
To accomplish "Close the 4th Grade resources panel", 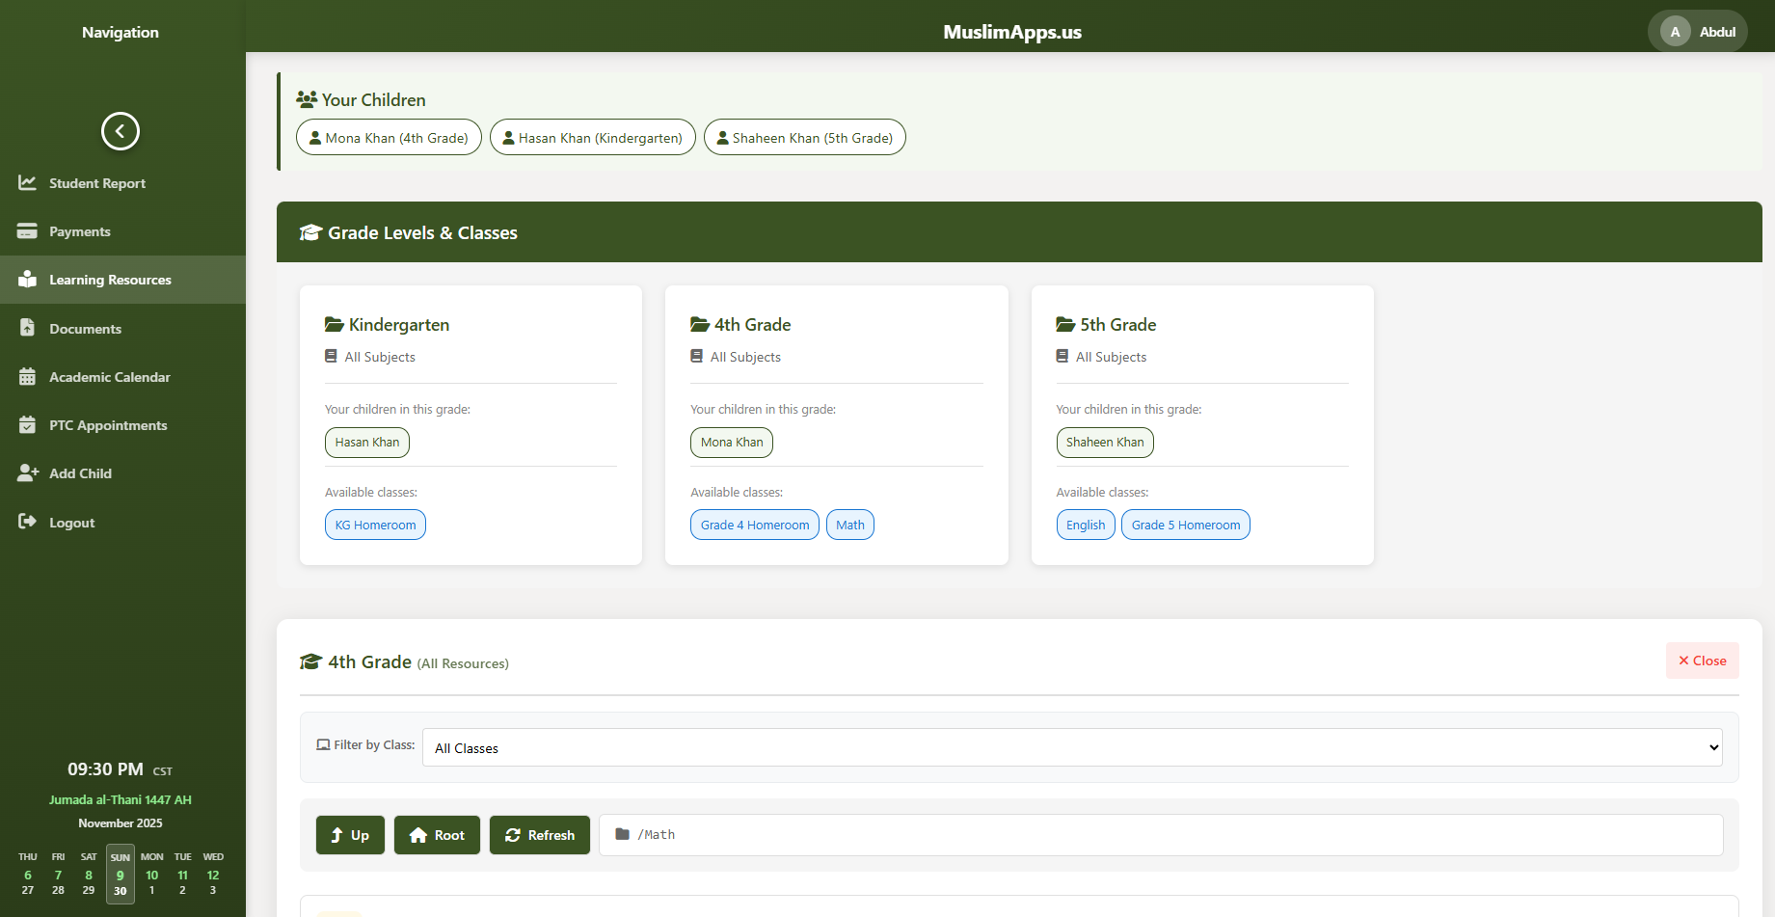I will coord(1702,661).
